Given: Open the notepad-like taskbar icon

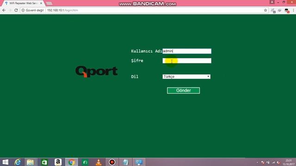Looking at the screenshot, I should coord(125,162).
